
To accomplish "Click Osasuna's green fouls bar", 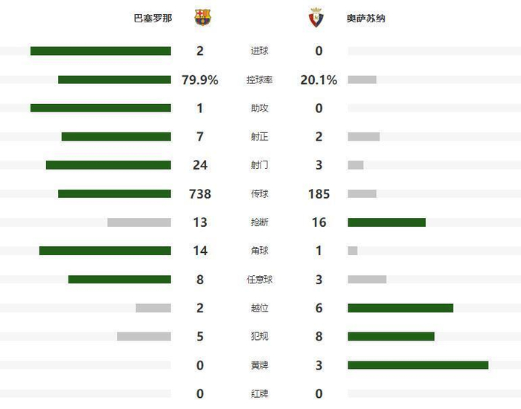I will point(391,336).
